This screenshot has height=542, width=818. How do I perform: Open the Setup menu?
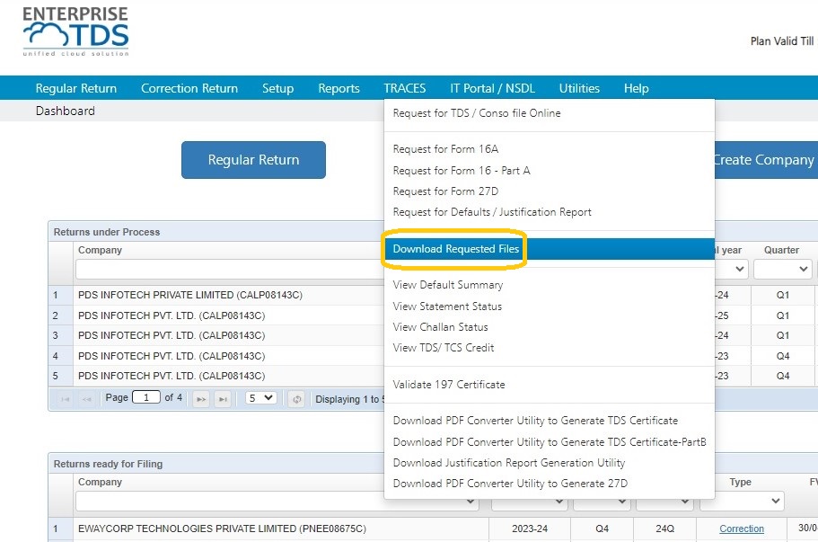(x=277, y=88)
